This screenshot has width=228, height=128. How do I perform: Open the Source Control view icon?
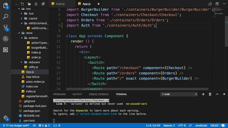click(x=6, y=28)
